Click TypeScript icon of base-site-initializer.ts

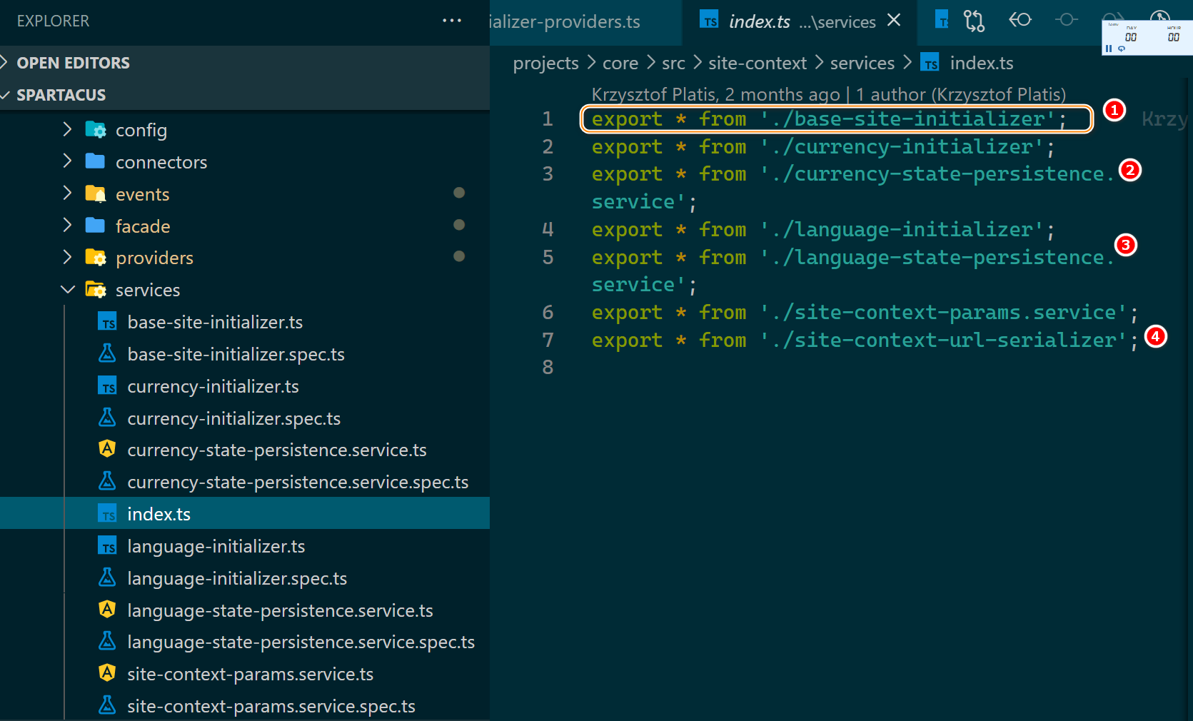click(107, 322)
